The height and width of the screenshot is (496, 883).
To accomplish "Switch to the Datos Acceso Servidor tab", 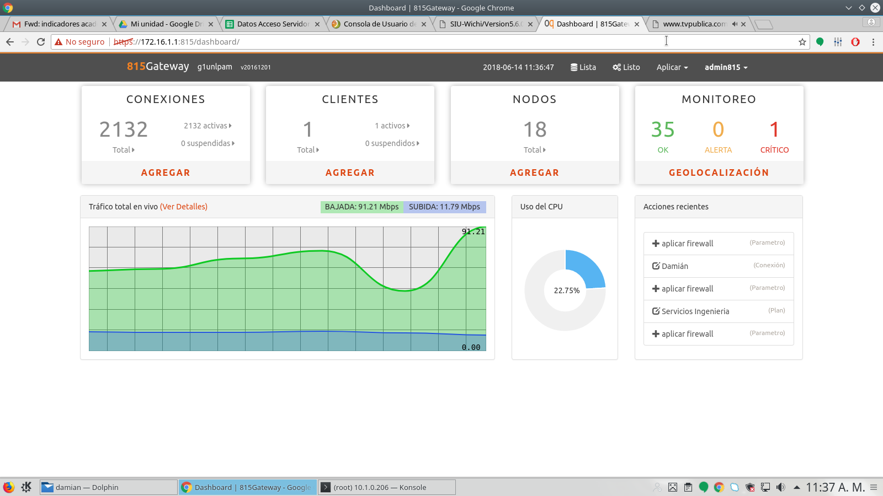I will (272, 24).
